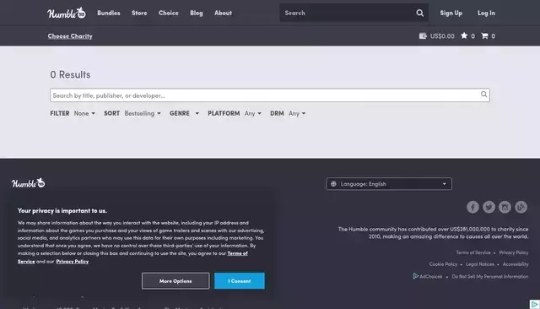Click the Choose Charity link

coord(70,36)
